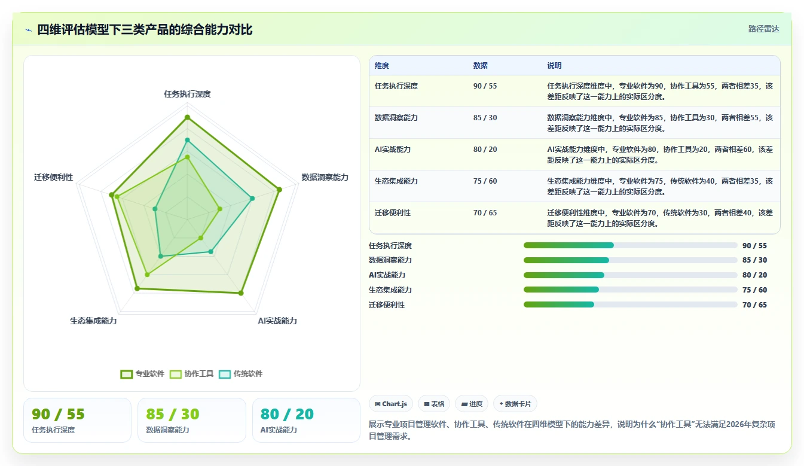Open the 85 / 30 数据洞察能力 data card
This screenshot has width=804, height=466.
tap(192, 420)
